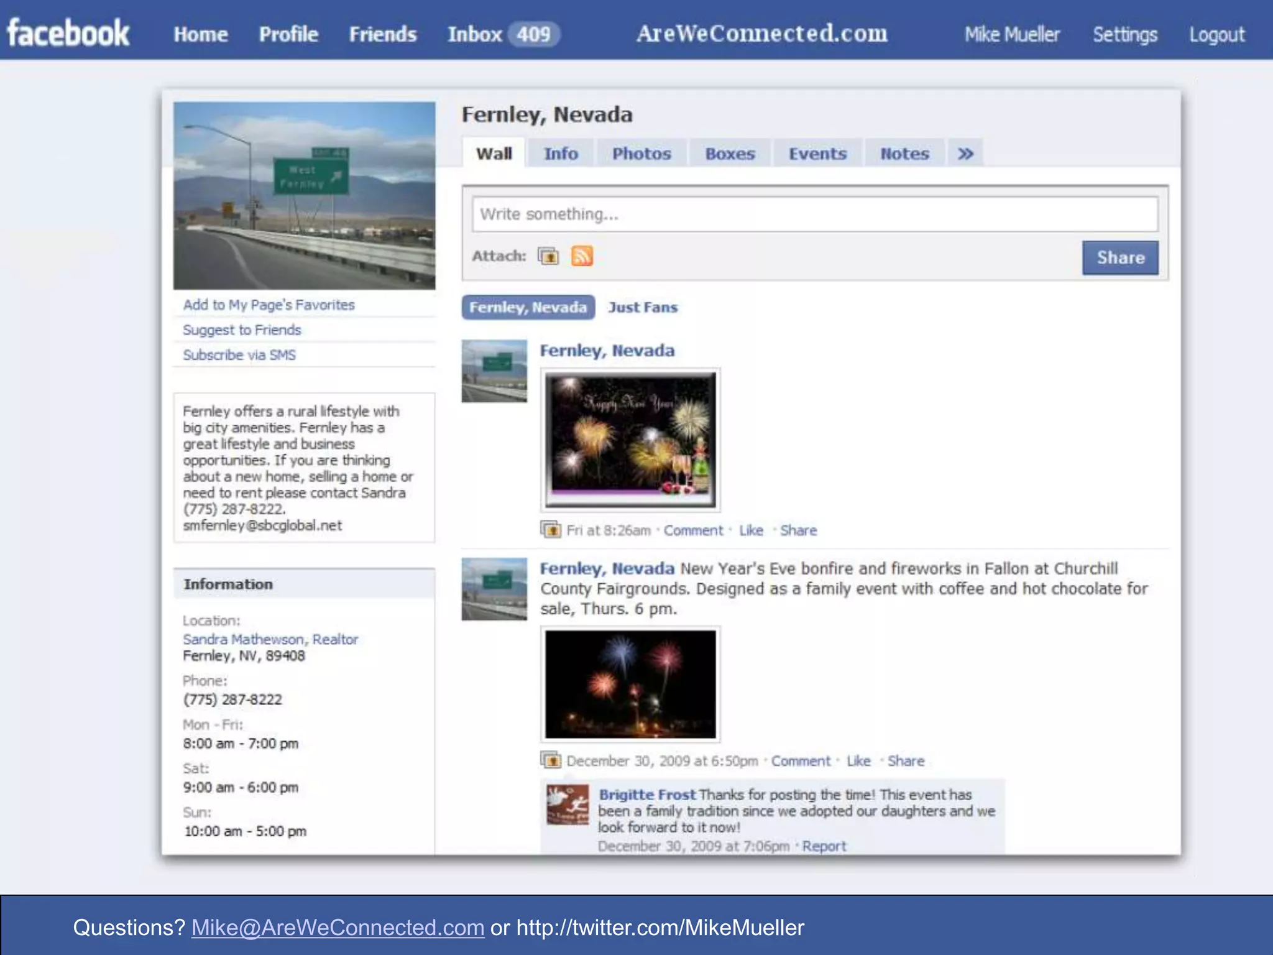Switch to the Events tab
This screenshot has height=955, width=1273.
pos(817,154)
